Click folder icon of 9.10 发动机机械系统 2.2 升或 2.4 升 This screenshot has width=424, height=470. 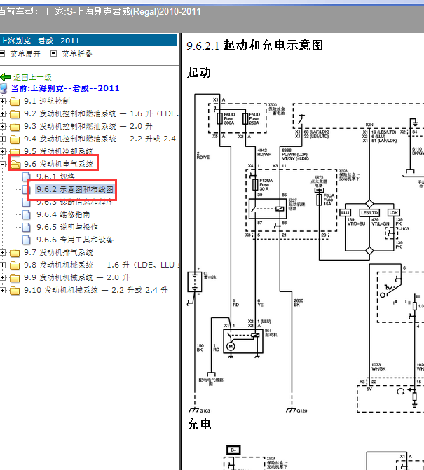click(15, 291)
